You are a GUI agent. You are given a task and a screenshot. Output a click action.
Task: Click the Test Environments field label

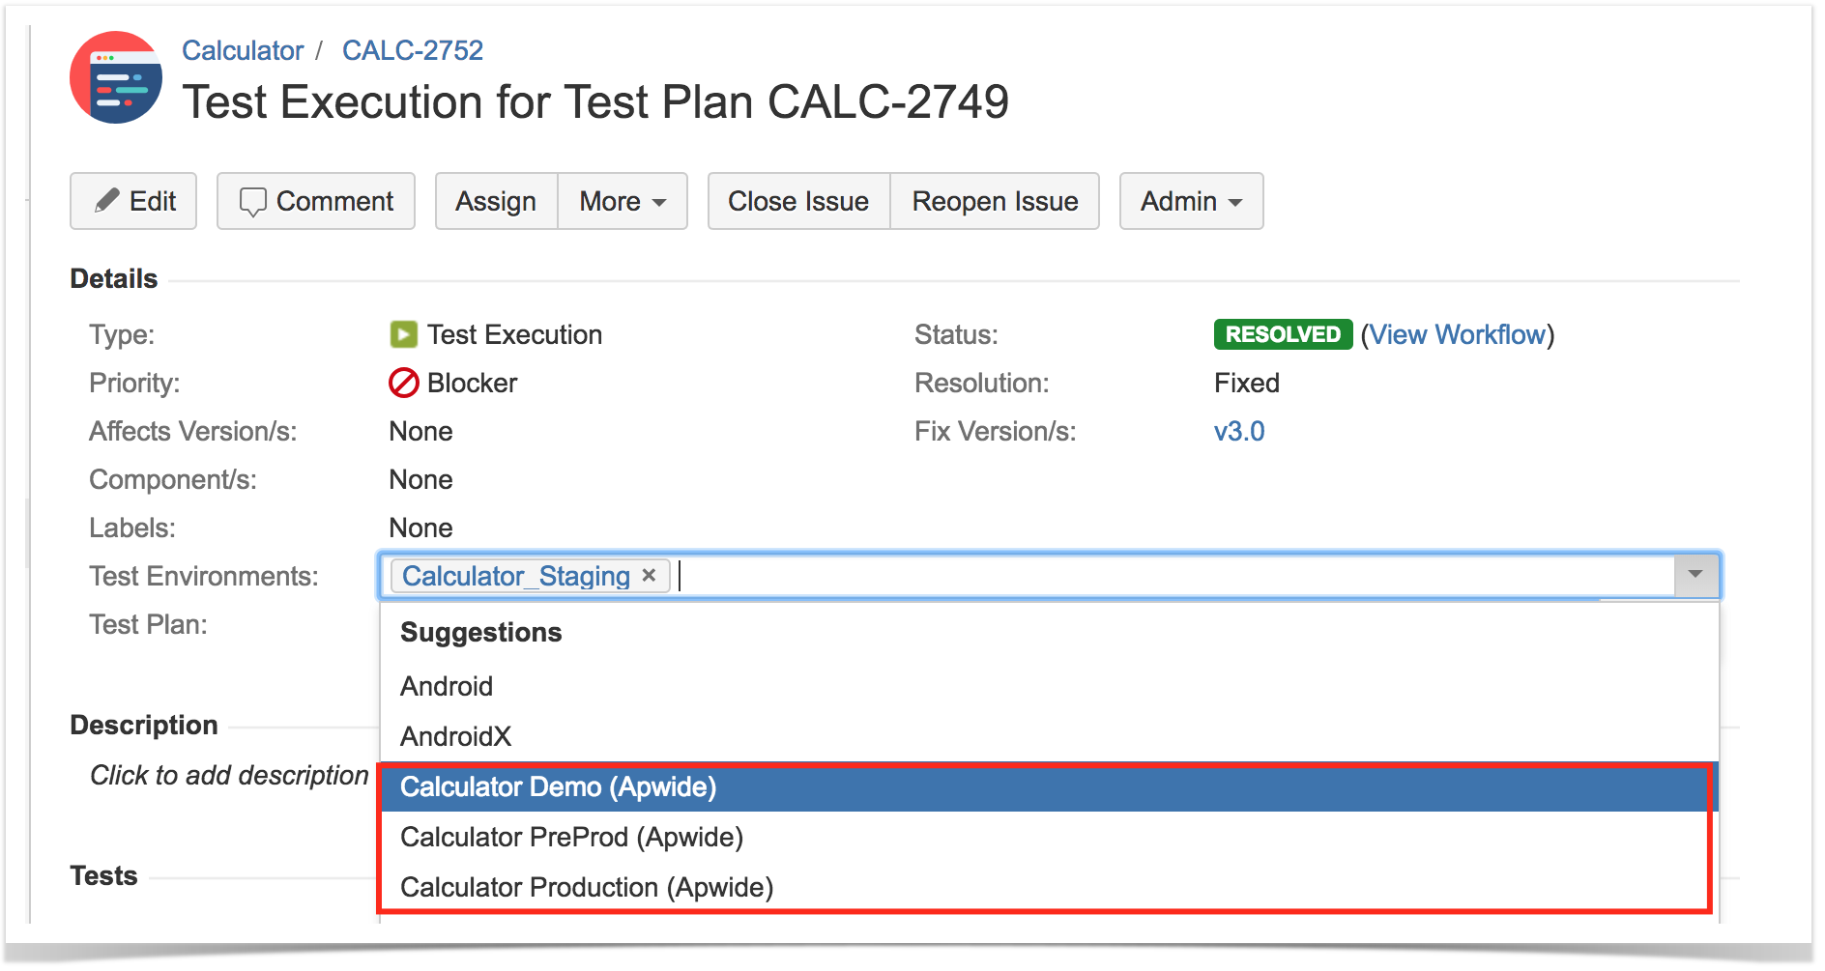pyautogui.click(x=204, y=576)
